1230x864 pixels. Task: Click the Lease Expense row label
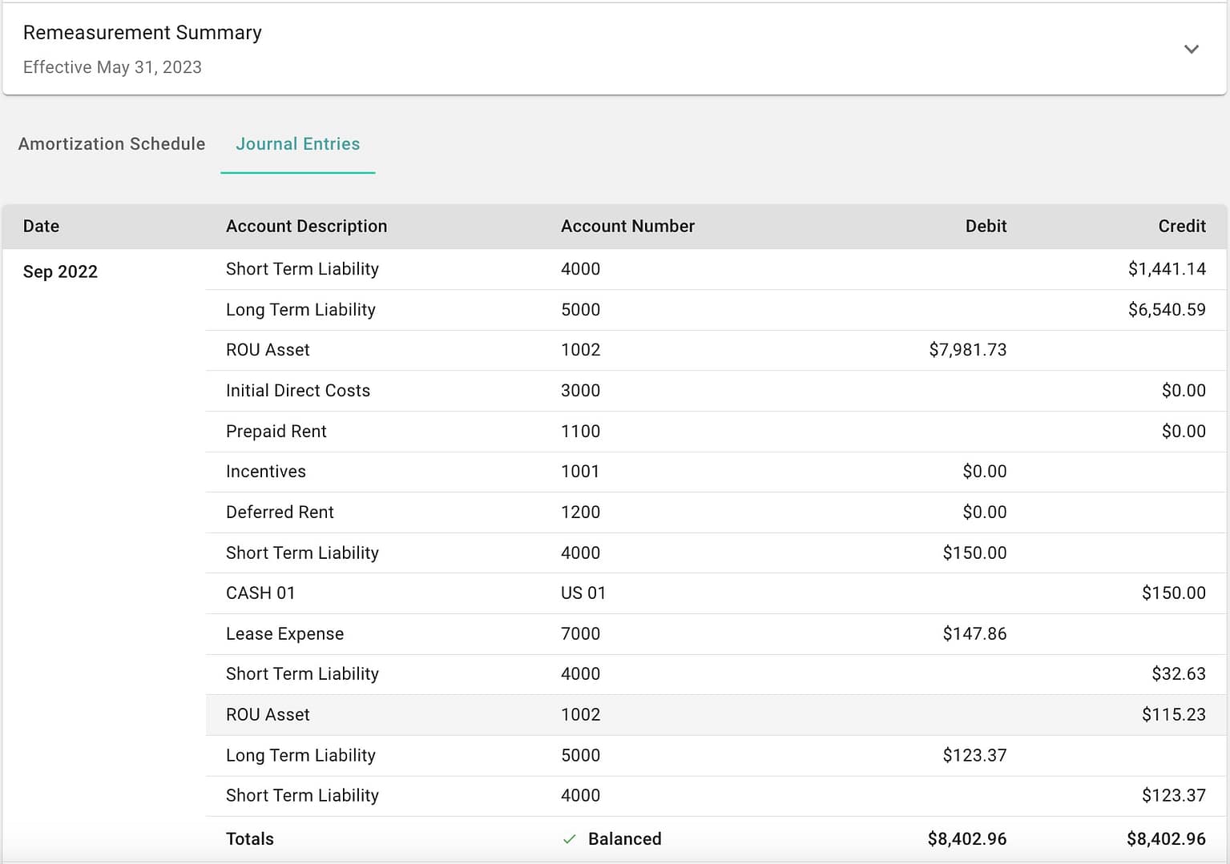pos(284,634)
